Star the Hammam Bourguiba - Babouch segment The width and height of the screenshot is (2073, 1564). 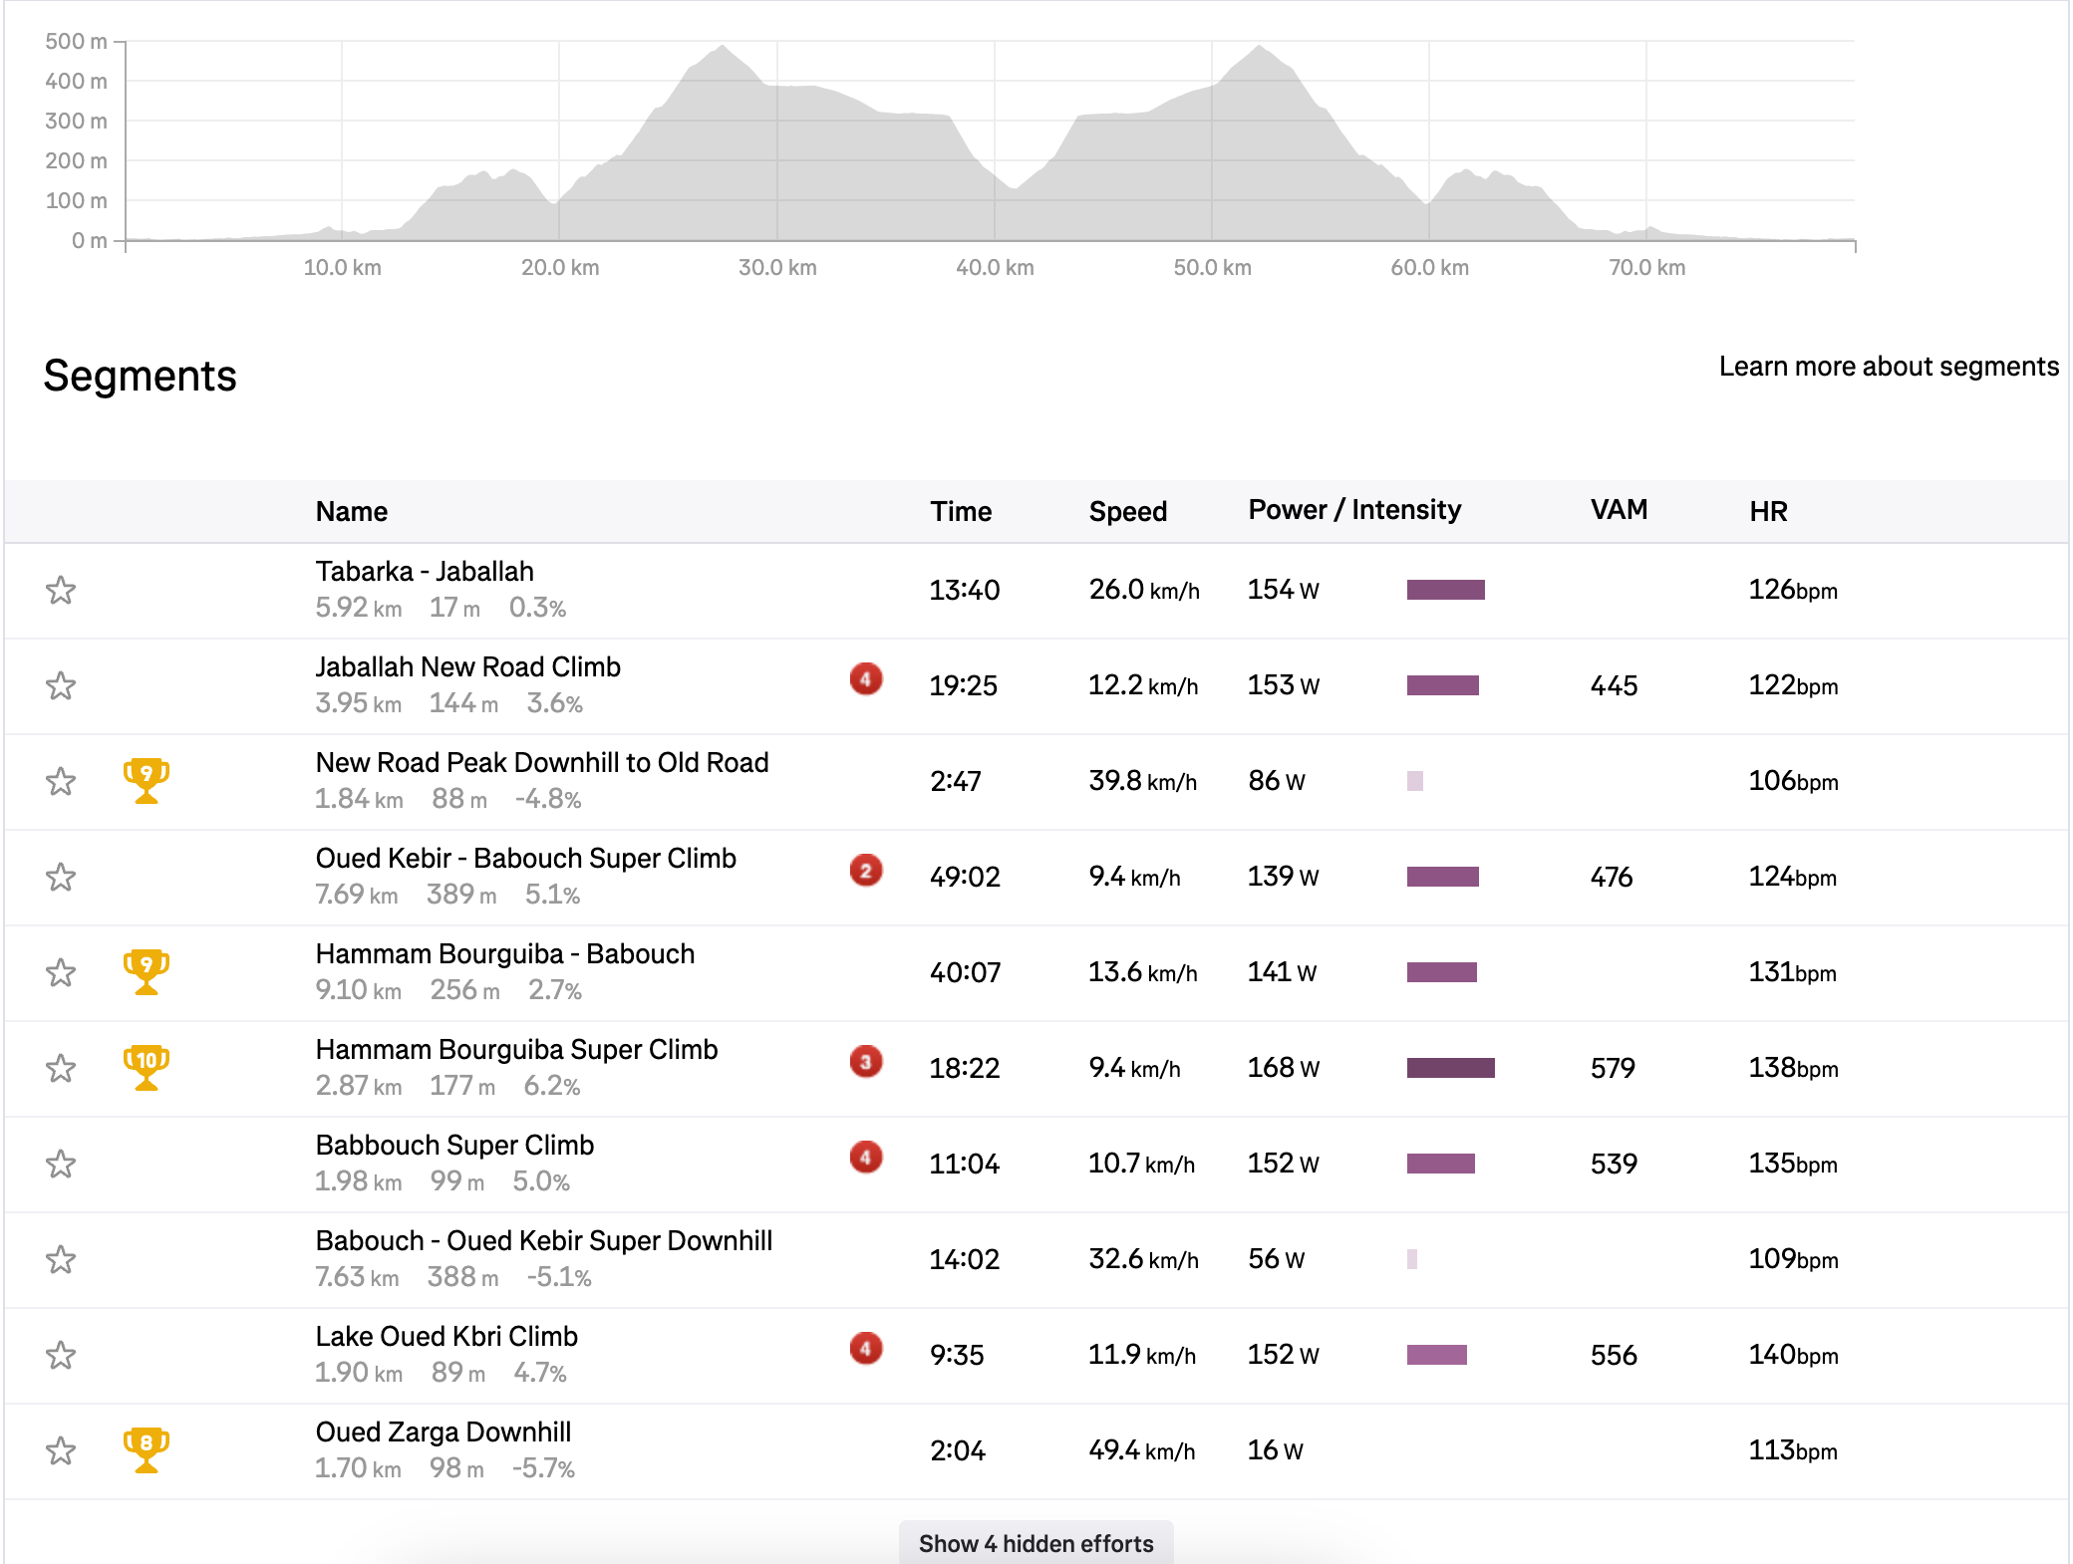[x=61, y=972]
